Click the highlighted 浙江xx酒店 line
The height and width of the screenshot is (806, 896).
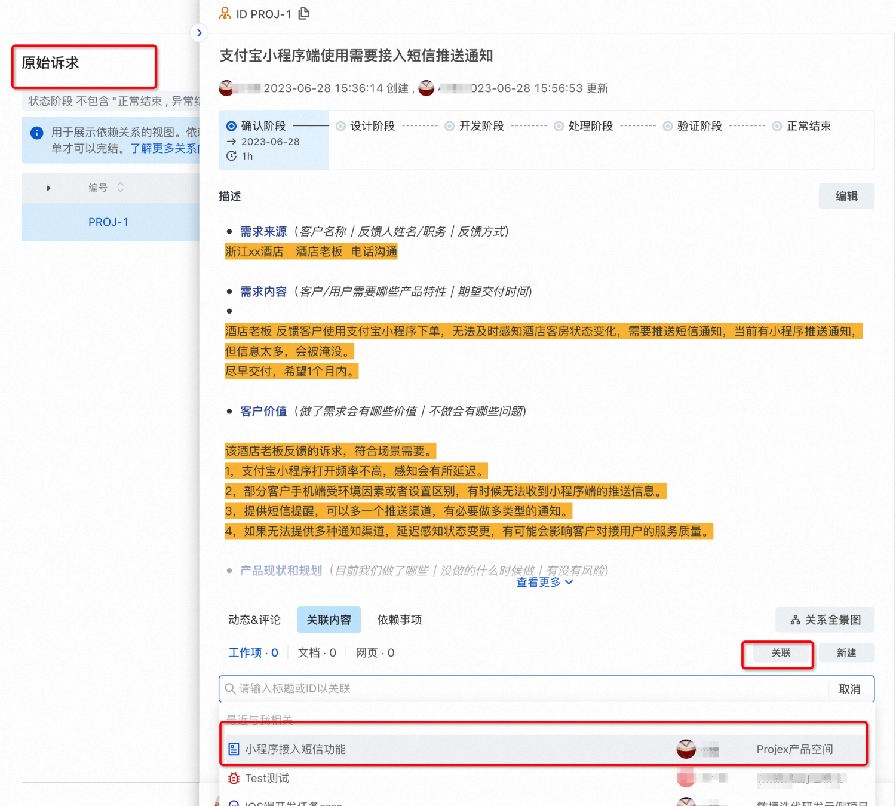[x=311, y=252]
